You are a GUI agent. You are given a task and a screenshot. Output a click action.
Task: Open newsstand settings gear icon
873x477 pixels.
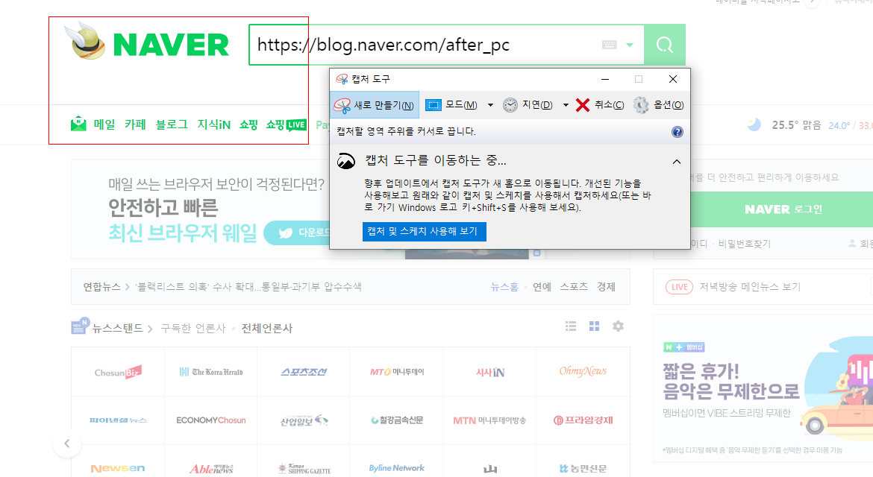(x=618, y=326)
